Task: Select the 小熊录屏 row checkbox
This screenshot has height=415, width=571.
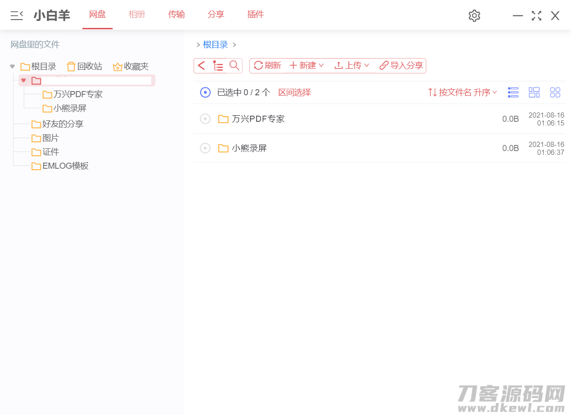Action: click(x=205, y=148)
